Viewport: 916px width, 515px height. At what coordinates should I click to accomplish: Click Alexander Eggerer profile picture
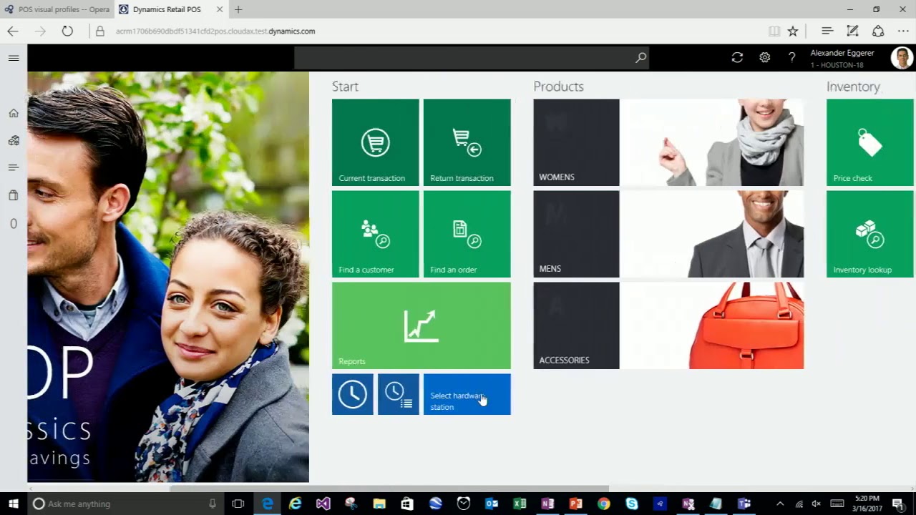[902, 58]
